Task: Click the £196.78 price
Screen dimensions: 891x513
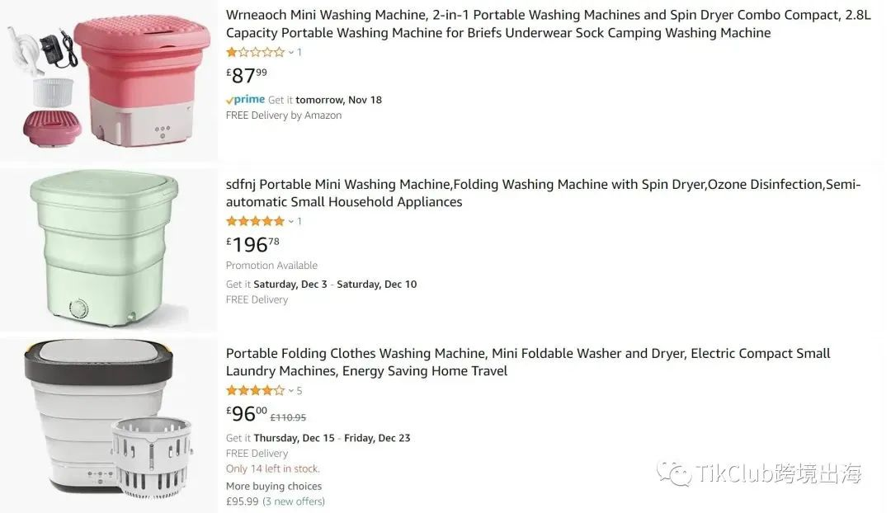Action: click(x=252, y=245)
